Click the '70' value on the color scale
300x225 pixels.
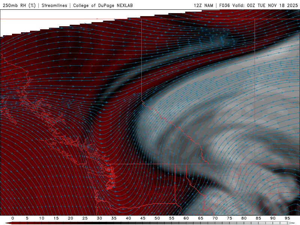tap(215, 218)
